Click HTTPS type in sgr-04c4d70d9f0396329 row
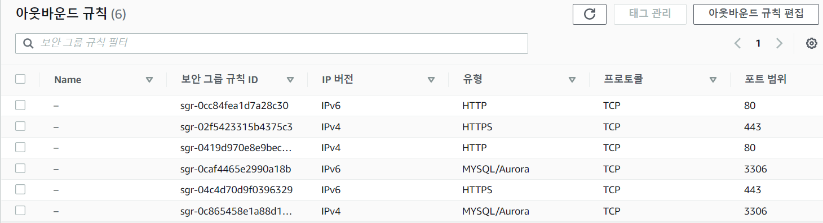Image resolution: width=823 pixels, height=223 pixels. pos(477,190)
